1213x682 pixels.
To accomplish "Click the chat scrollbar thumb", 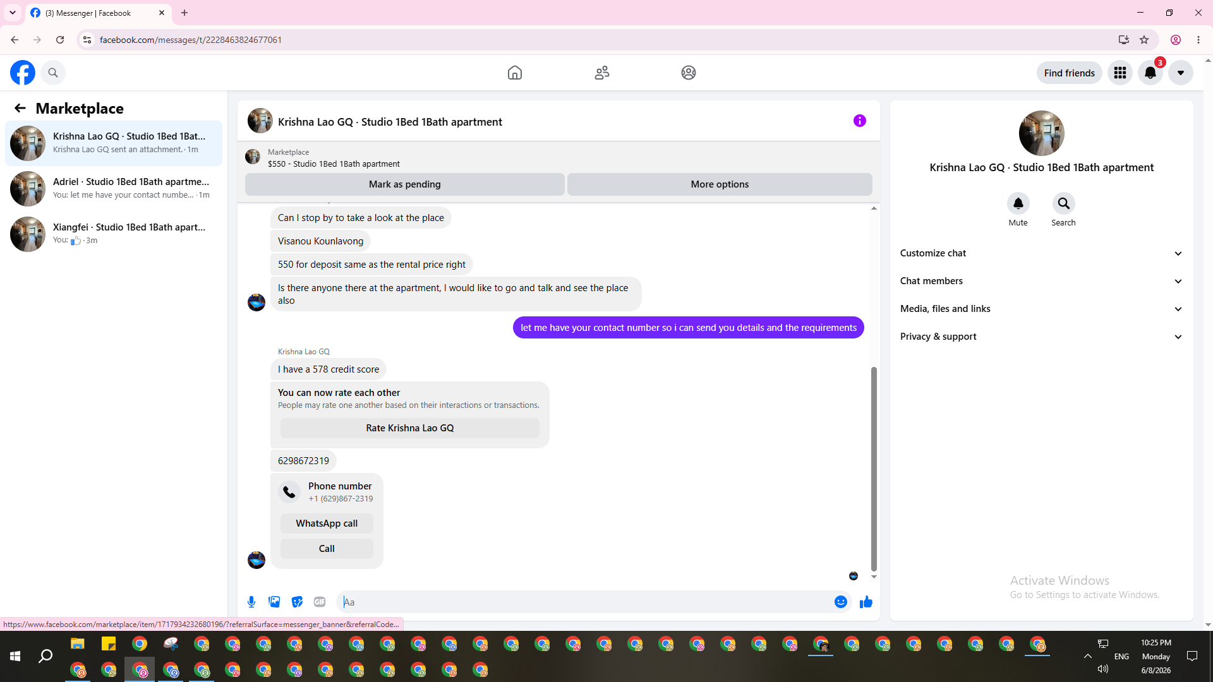I will (874, 469).
